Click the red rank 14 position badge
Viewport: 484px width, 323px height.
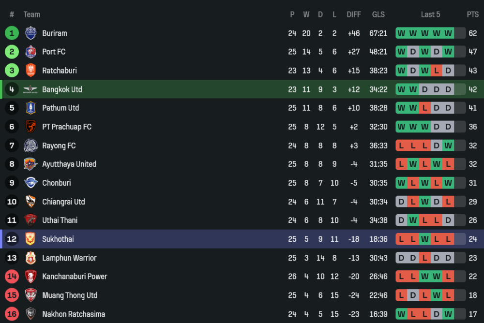tap(12, 277)
